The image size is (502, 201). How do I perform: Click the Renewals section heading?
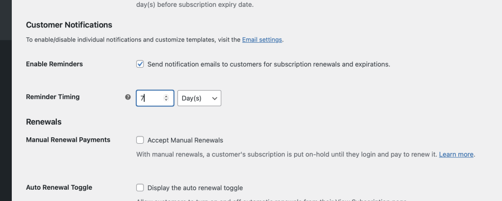click(43, 122)
